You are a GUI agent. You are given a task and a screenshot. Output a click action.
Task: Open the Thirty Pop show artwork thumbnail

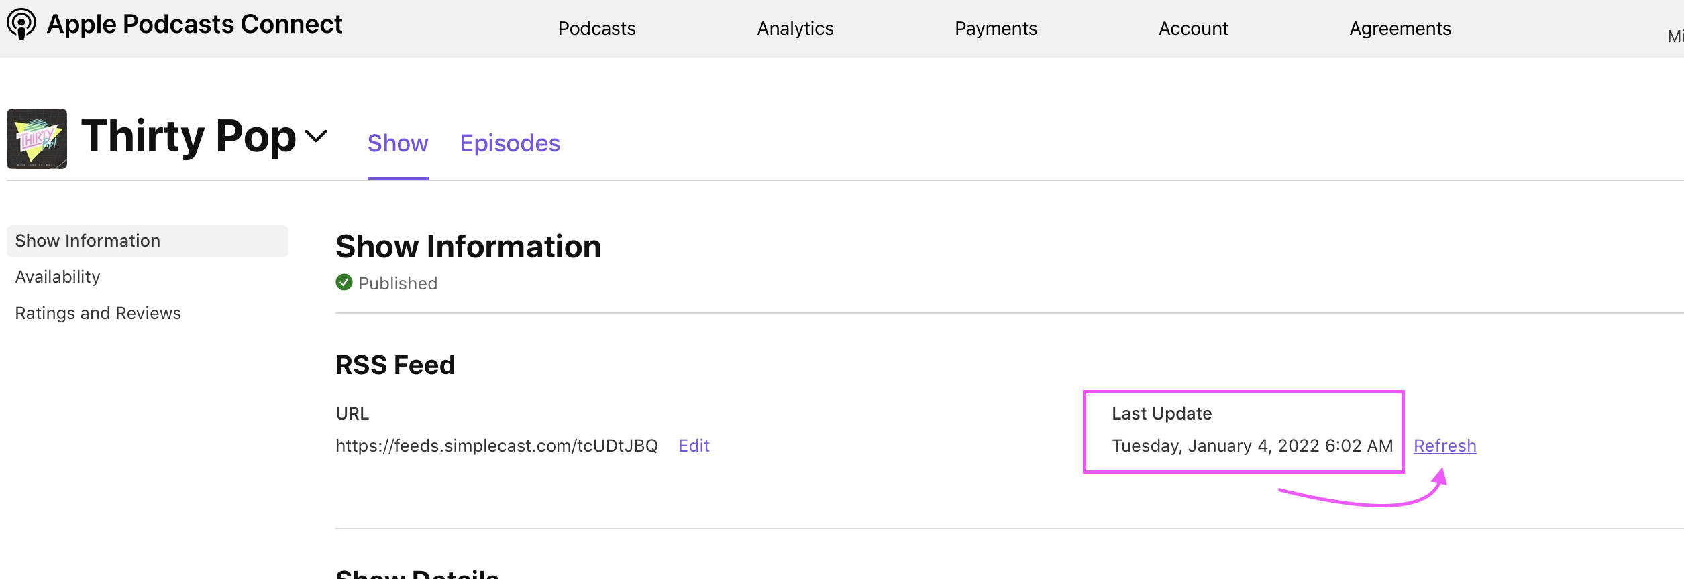(x=37, y=139)
